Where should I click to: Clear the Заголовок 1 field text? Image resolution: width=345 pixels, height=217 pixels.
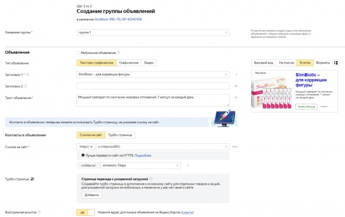[x=226, y=74]
